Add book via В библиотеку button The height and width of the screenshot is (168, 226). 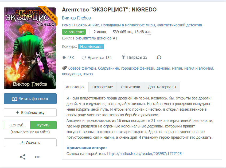pos(30,113)
